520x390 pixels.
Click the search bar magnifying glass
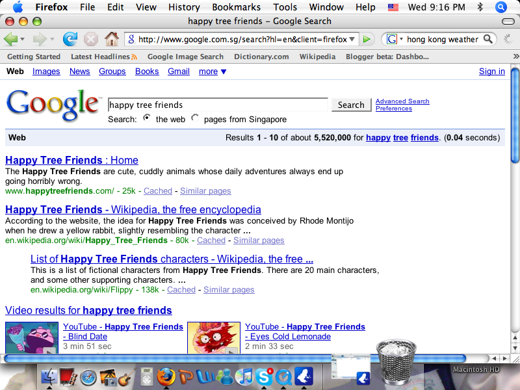click(x=488, y=39)
